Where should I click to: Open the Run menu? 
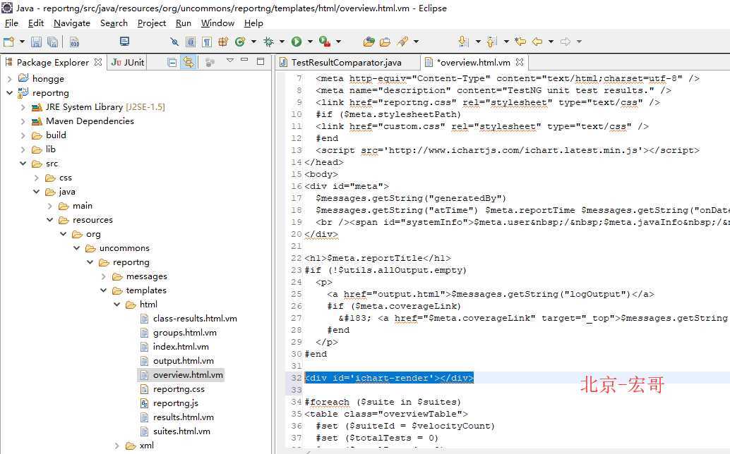(184, 23)
